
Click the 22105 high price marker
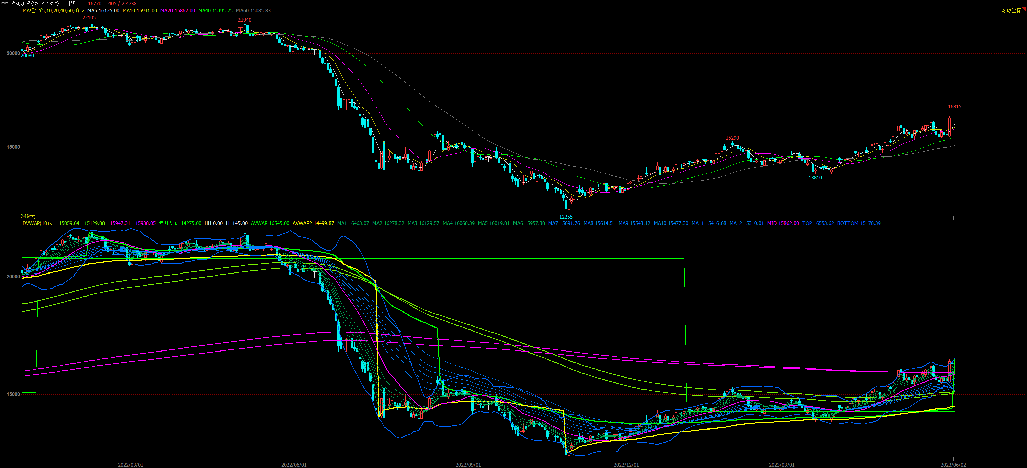click(x=89, y=18)
